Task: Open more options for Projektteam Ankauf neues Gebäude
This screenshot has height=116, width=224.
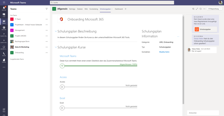Action: click(x=46, y=25)
